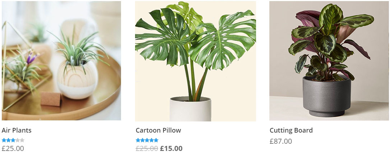Click the first star of Air Plants rating

tap(4, 140)
